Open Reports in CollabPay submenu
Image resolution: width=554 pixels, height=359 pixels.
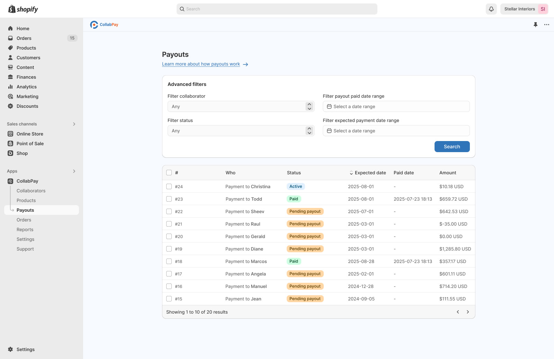tap(25, 229)
